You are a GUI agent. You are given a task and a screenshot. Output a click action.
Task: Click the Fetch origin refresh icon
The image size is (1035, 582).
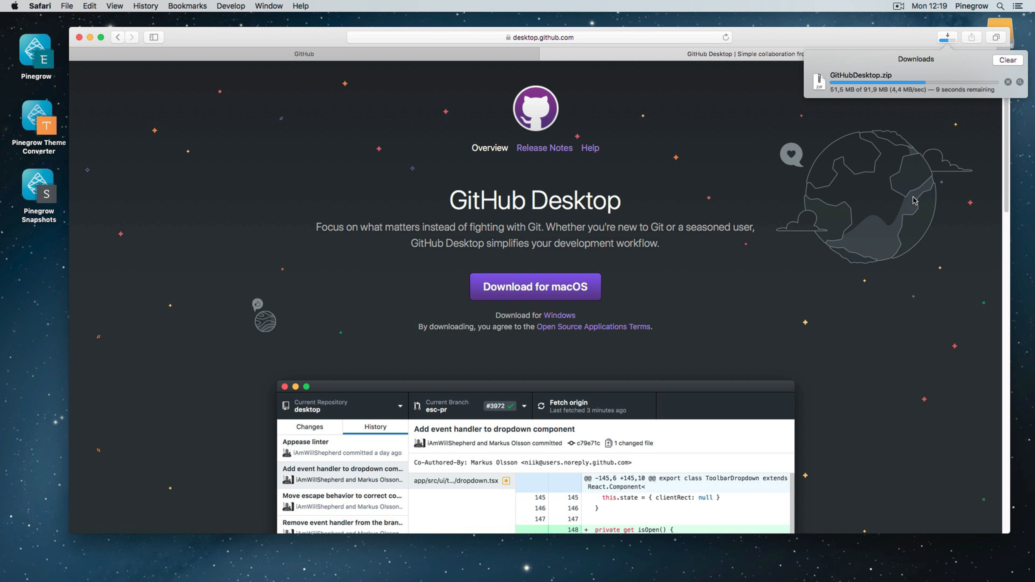[542, 406]
